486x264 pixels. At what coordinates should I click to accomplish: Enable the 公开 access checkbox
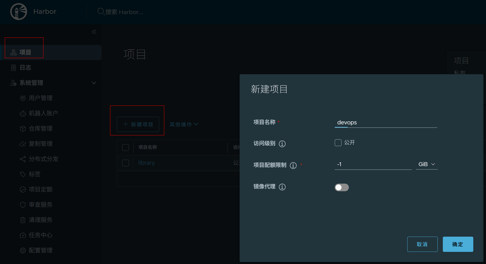pos(338,143)
